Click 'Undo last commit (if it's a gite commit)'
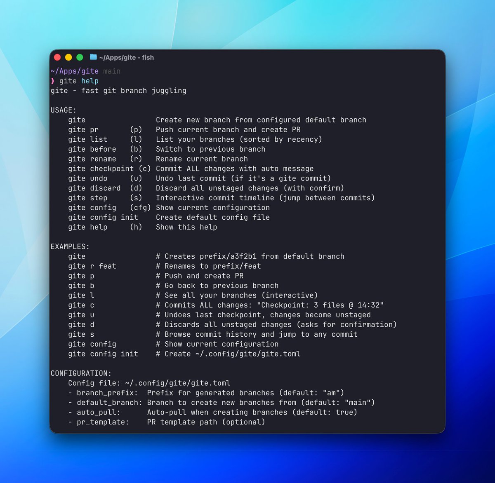Screen dimensions: 495x483 [243, 178]
